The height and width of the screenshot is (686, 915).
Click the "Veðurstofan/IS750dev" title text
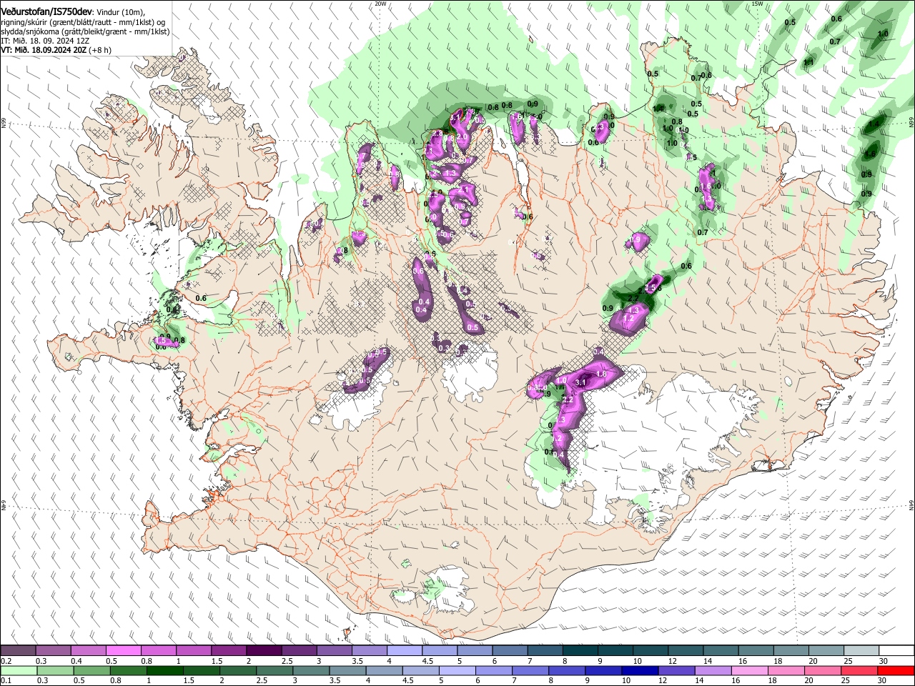pos(46,12)
